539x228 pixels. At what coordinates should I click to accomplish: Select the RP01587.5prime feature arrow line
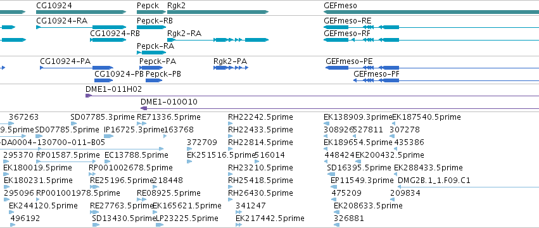[x=66, y=161]
